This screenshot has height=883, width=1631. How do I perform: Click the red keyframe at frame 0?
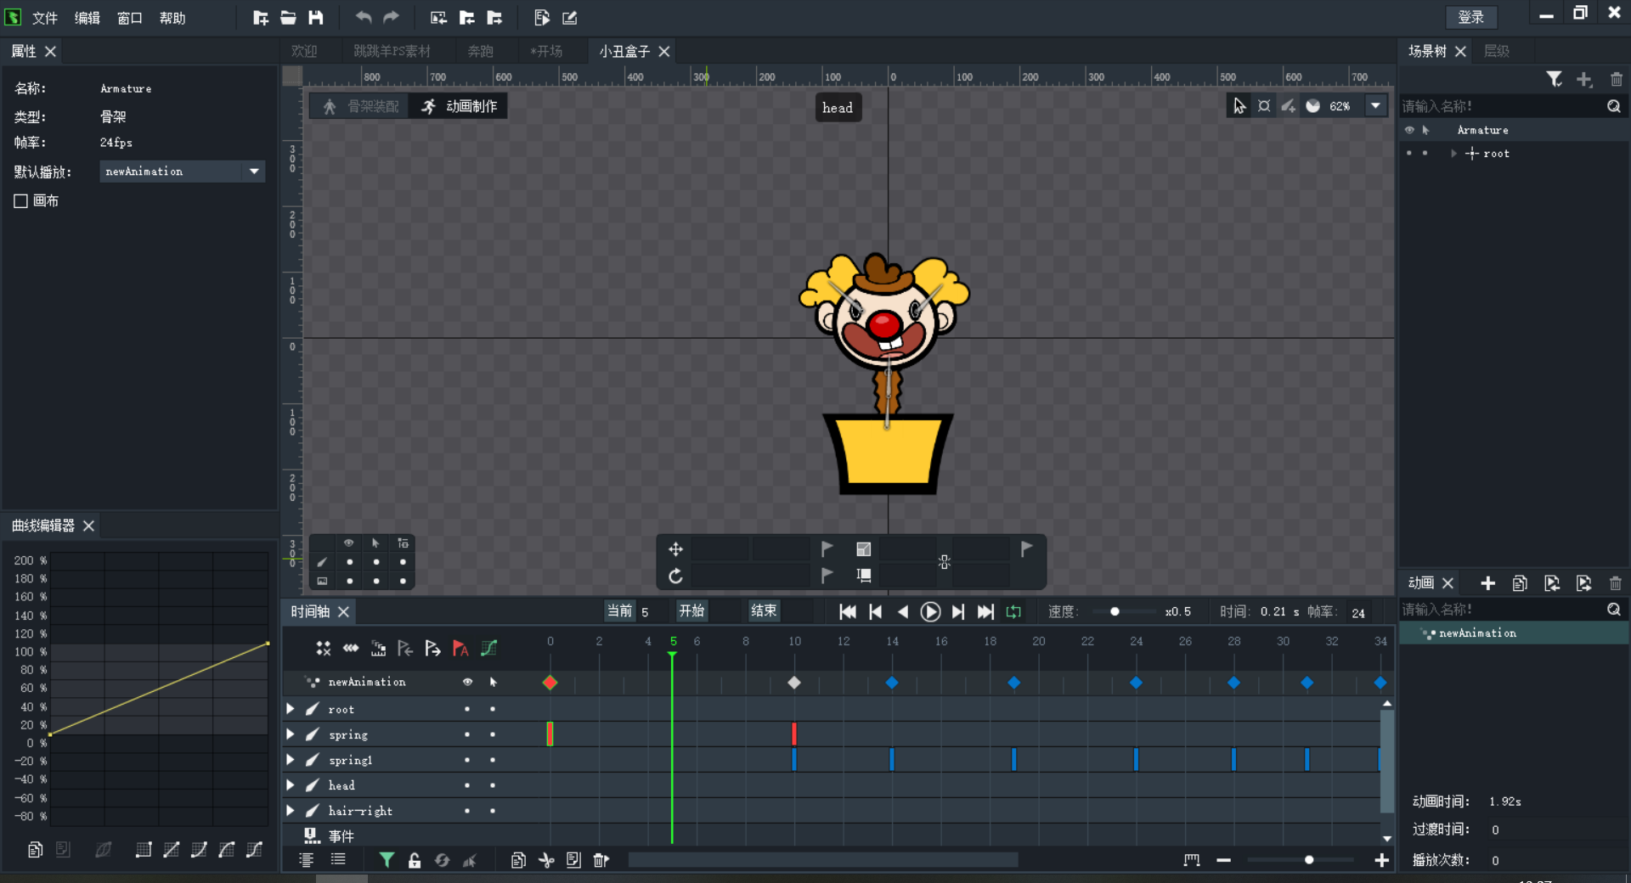[550, 683]
